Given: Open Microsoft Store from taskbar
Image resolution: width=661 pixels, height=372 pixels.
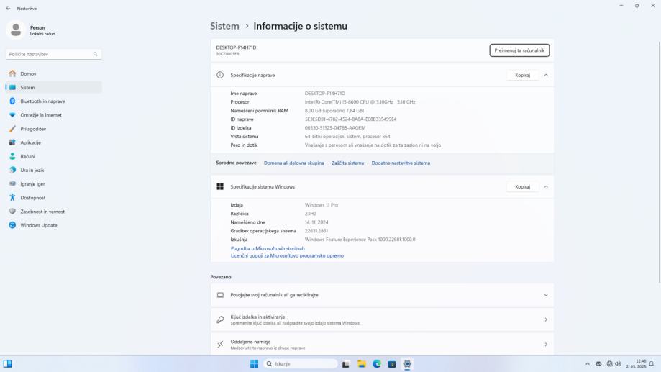Looking at the screenshot, I should 392,364.
